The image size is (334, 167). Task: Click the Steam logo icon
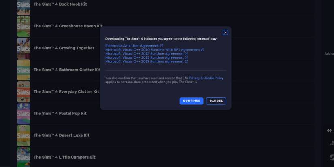[x=332, y=157]
